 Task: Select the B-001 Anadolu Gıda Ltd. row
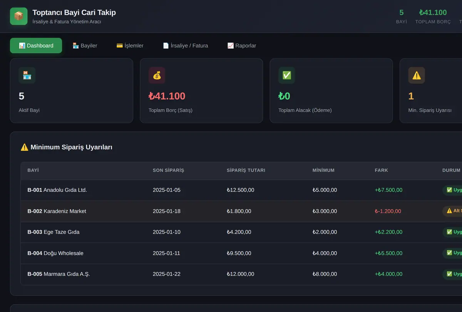tap(241, 190)
